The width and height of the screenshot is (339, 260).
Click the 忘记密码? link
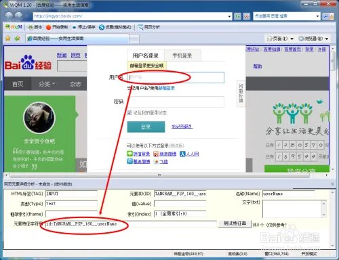coord(182,127)
